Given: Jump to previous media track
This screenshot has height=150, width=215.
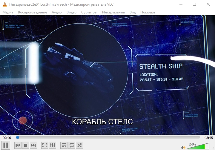Looking at the screenshot, I should (x=18, y=145).
